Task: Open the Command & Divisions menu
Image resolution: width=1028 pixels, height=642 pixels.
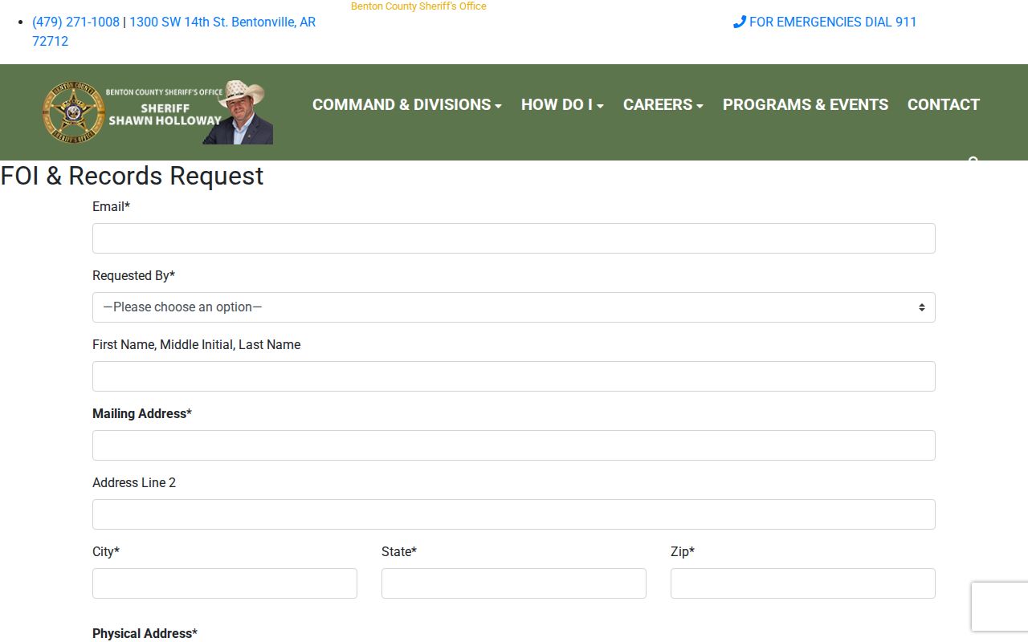Action: [407, 104]
